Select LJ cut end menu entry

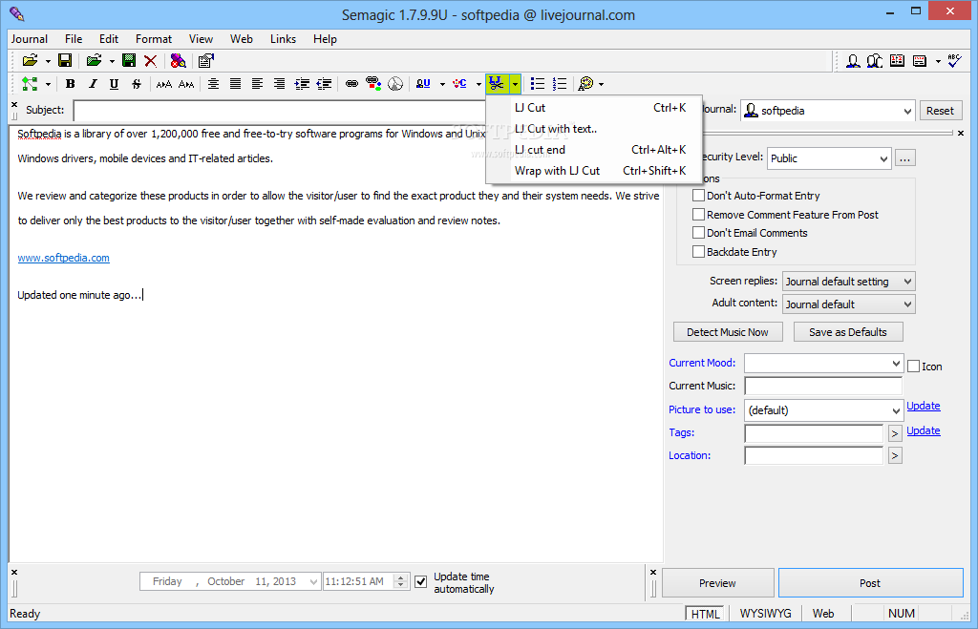[x=594, y=150]
